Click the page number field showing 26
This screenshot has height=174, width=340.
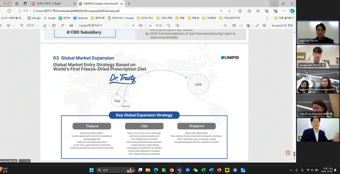[x=151, y=26]
